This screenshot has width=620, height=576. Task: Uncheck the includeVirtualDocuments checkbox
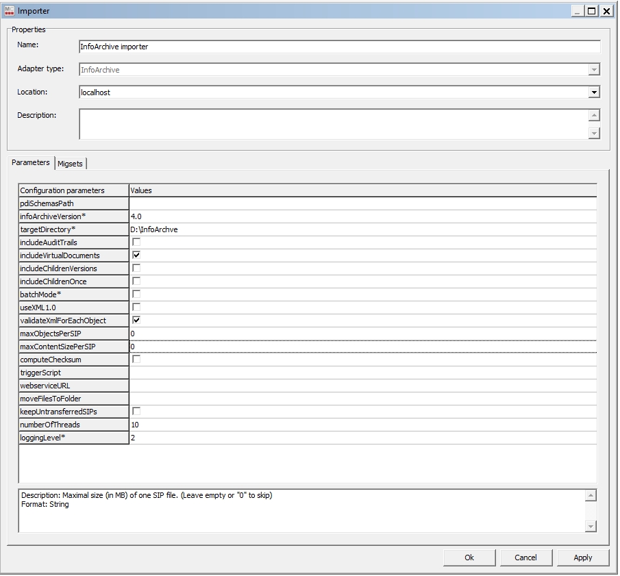(136, 255)
